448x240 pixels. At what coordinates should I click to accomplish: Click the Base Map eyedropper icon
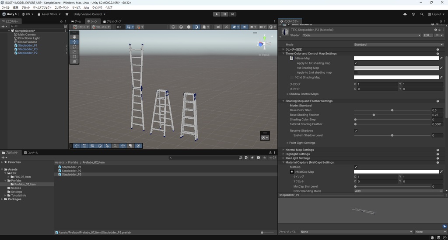[441, 58]
